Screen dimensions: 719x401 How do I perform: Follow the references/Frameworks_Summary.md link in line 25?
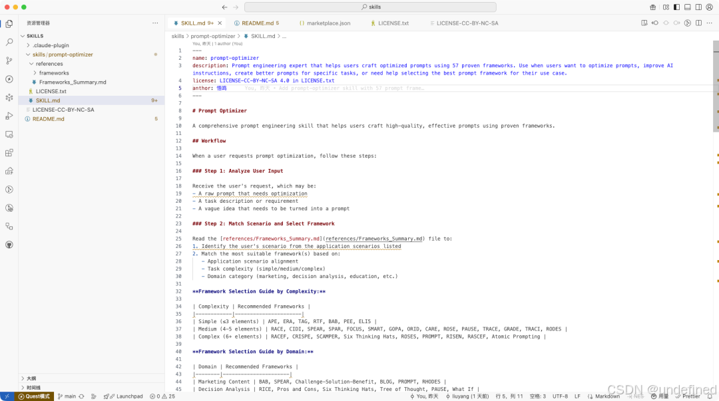374,239
